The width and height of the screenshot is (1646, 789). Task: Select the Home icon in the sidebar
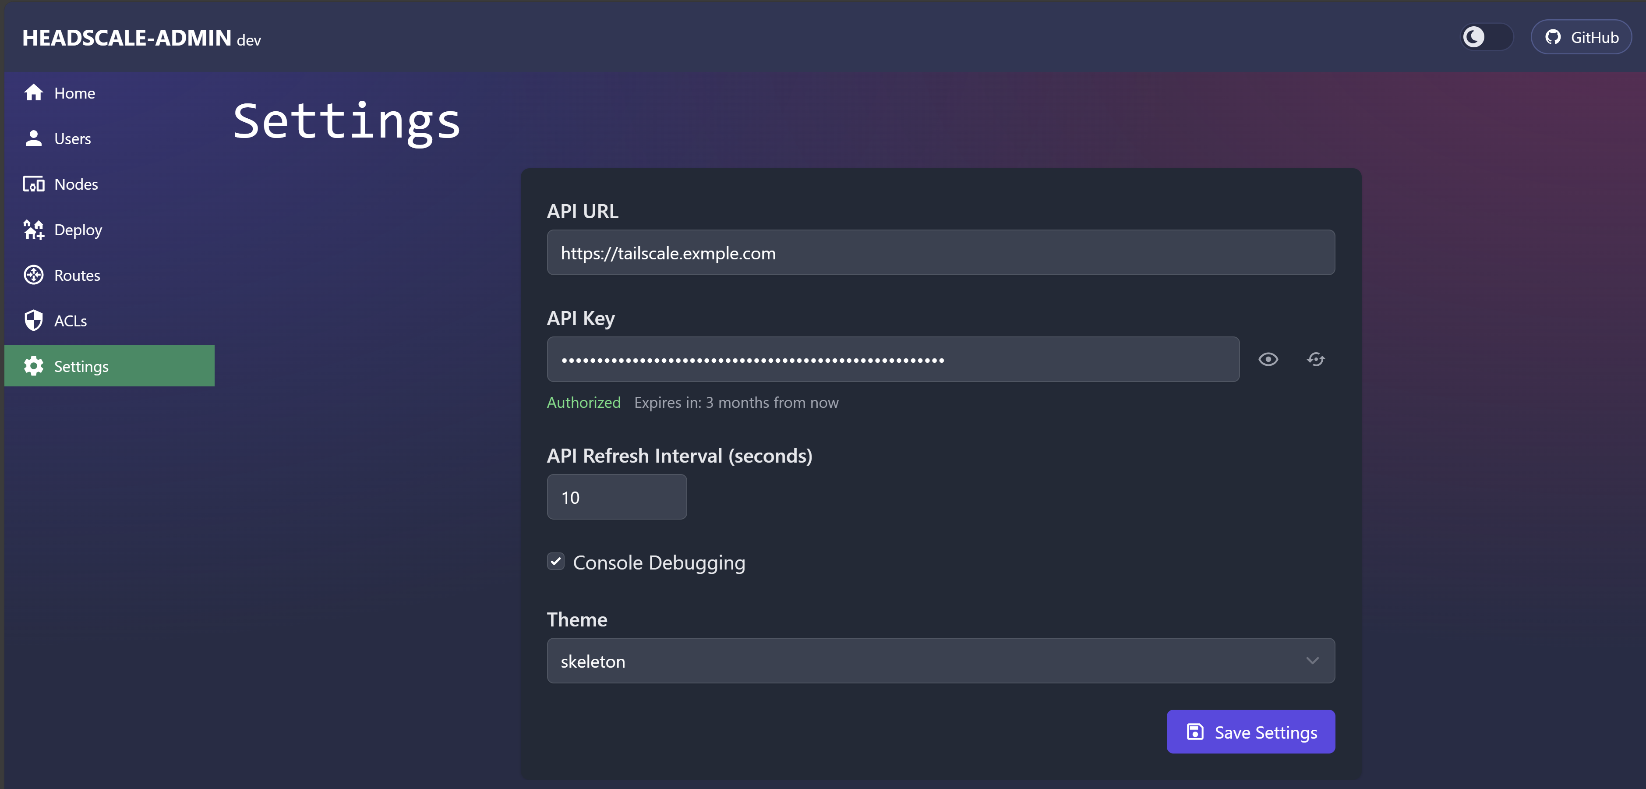[33, 92]
